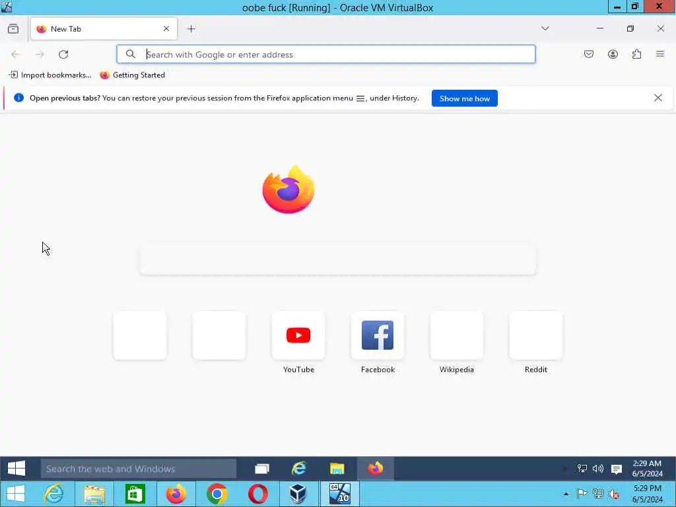Open Task View in guest taskbar
The width and height of the screenshot is (676, 507).
click(261, 469)
